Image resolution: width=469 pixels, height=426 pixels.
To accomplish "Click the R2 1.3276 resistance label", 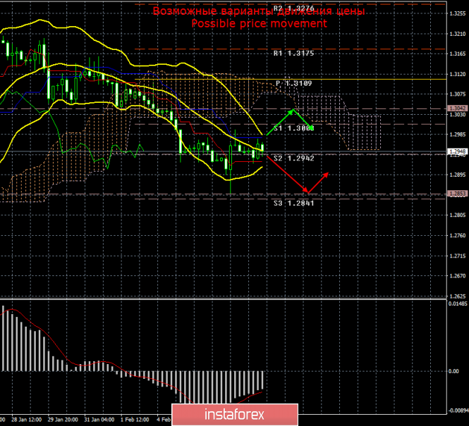I will point(293,8).
